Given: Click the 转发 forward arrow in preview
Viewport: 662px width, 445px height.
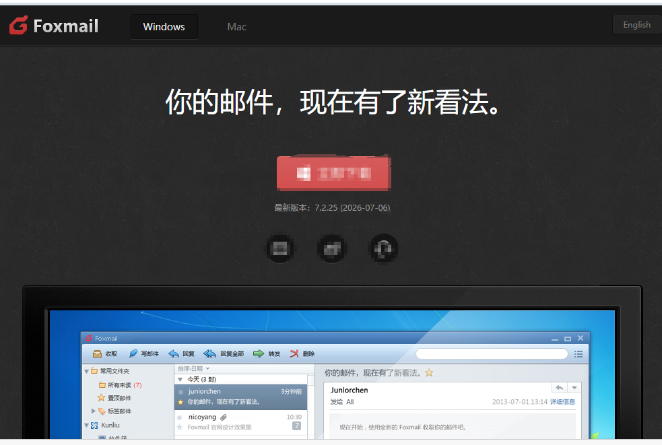Looking at the screenshot, I should coord(259,354).
